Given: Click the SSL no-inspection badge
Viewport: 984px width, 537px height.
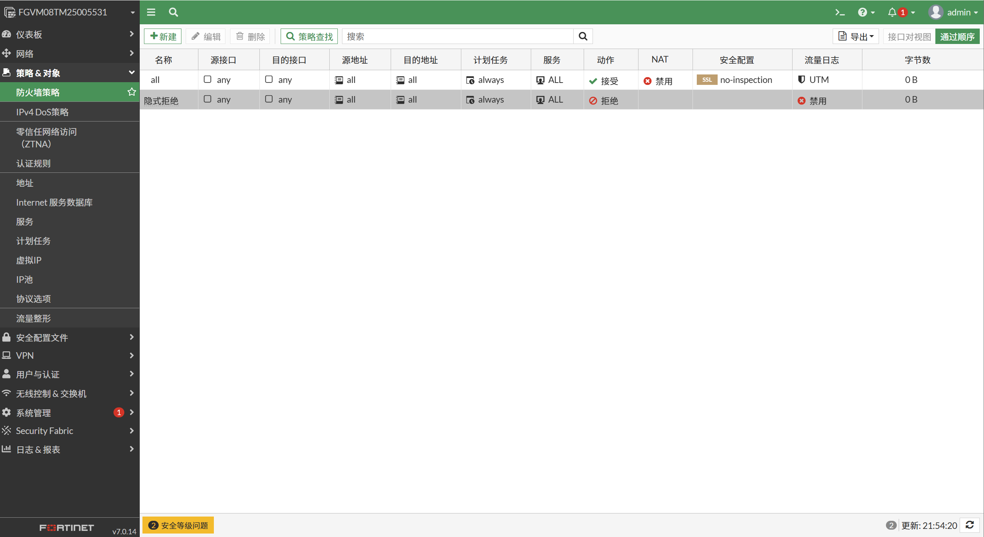Looking at the screenshot, I should [706, 79].
